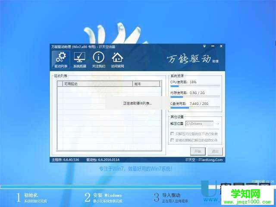The image size is (276, 207).
Task: Open the 访问官网 house icon
Action: point(117,60)
